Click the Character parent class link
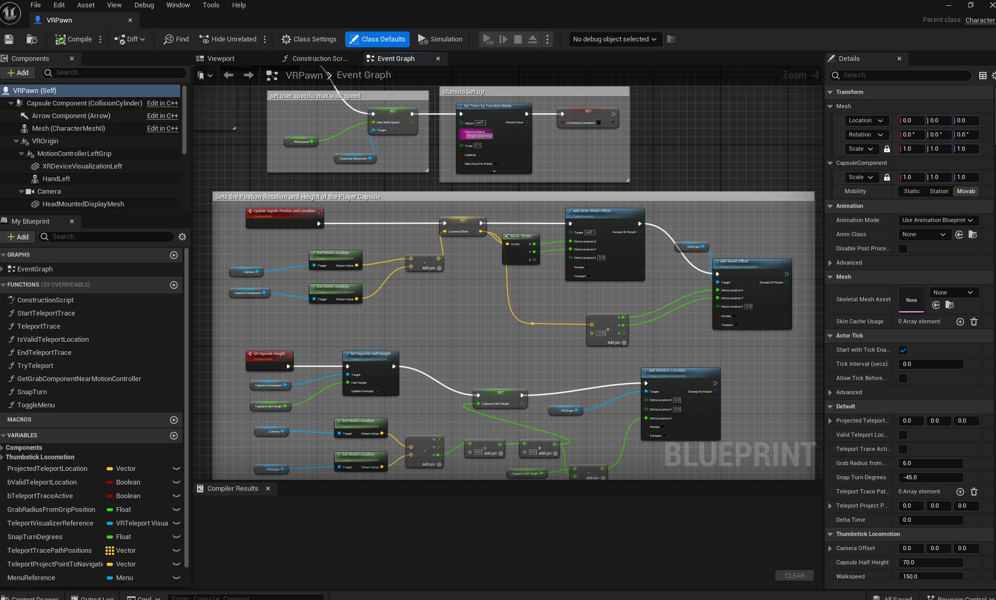This screenshot has width=996, height=600. click(x=980, y=20)
